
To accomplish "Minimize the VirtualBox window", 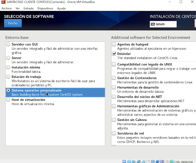I will (x=170, y=2).
